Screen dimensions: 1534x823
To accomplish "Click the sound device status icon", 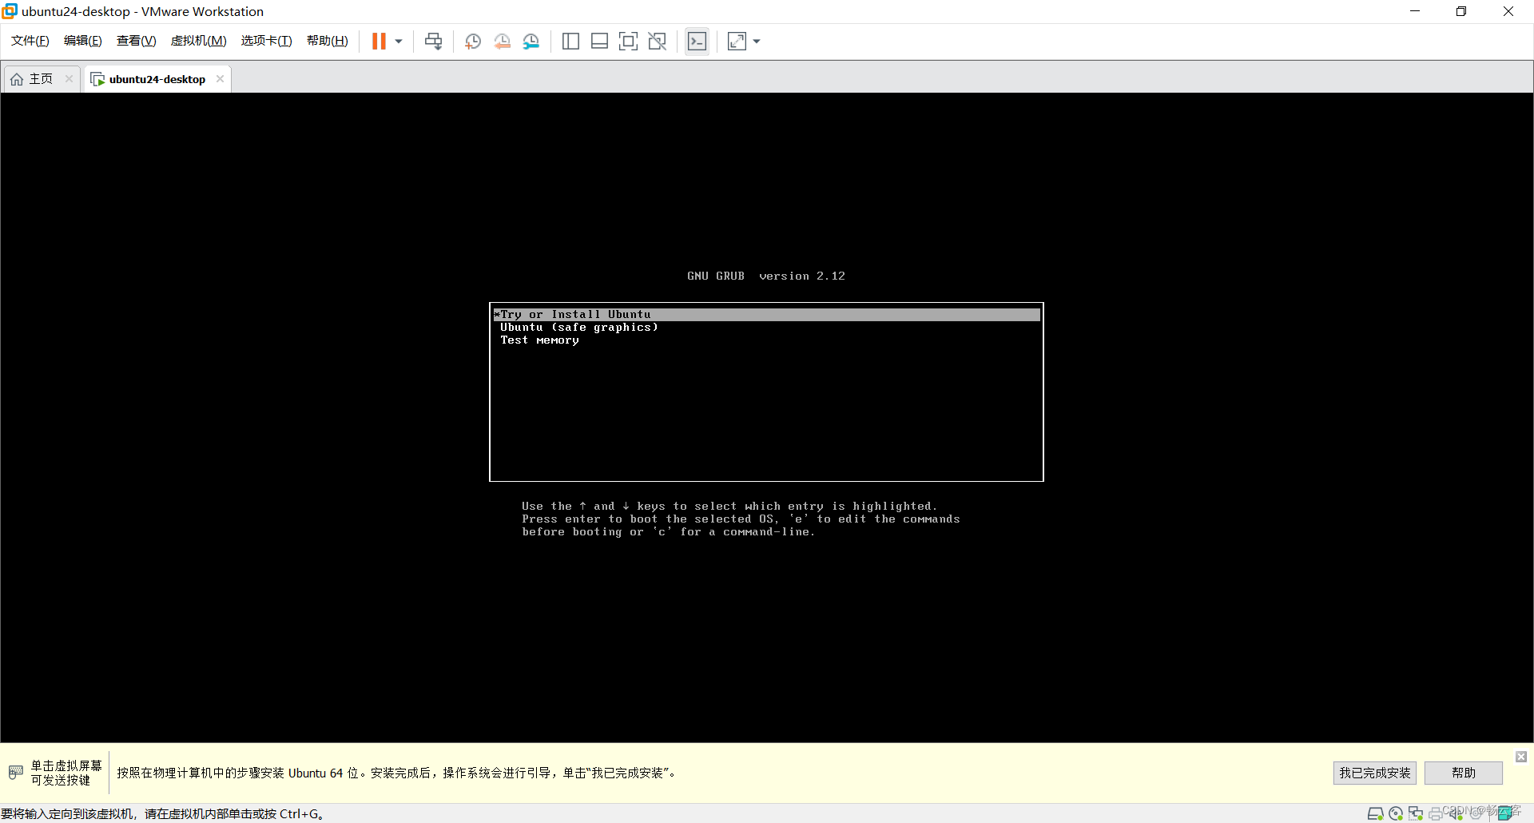I will tap(1454, 813).
